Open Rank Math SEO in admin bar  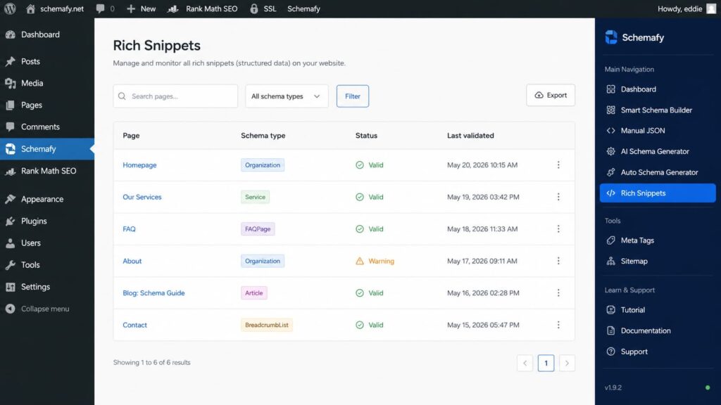coord(202,8)
